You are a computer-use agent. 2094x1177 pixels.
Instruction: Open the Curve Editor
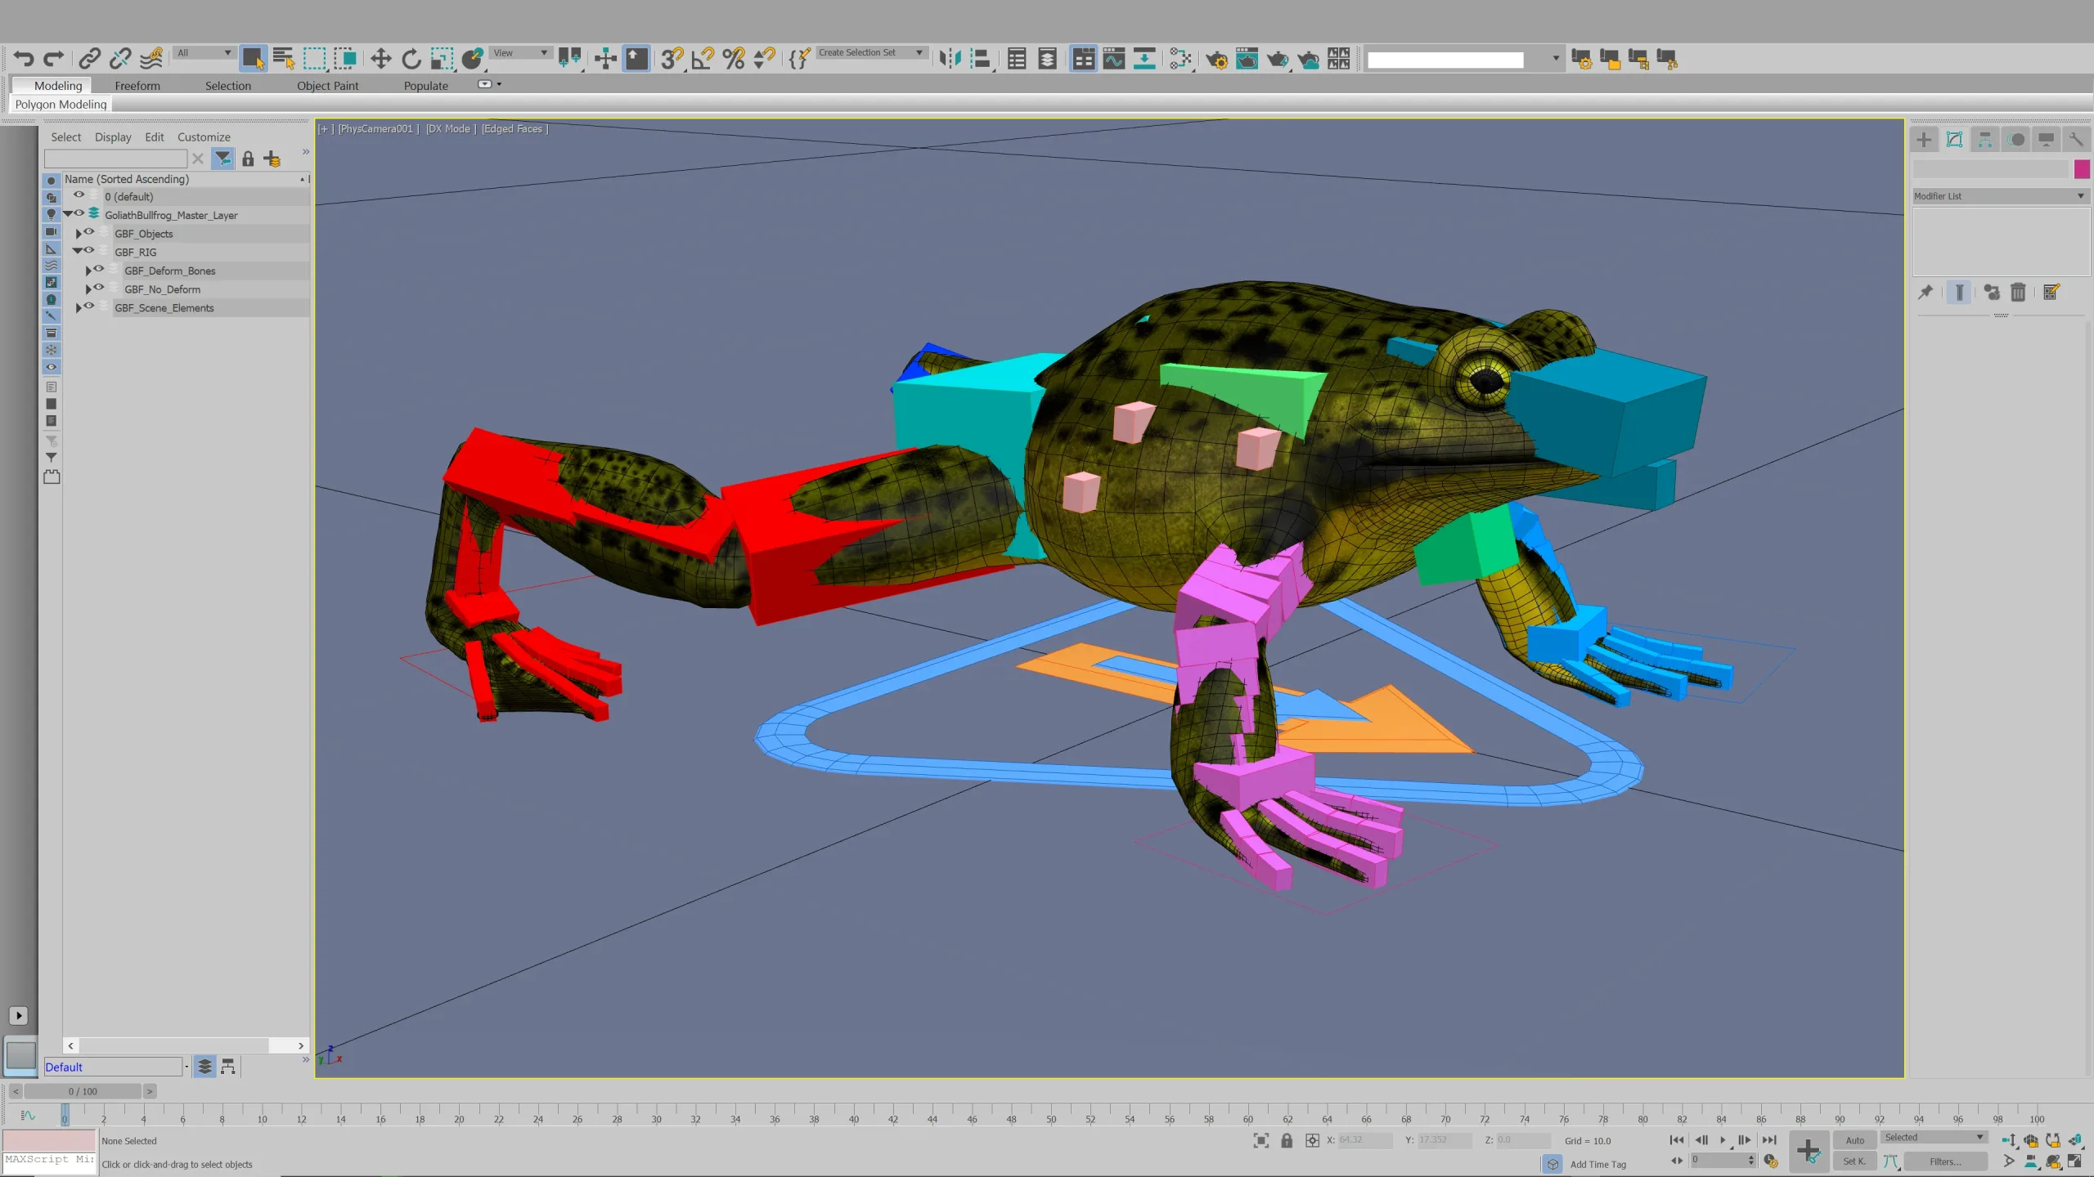(x=1114, y=58)
